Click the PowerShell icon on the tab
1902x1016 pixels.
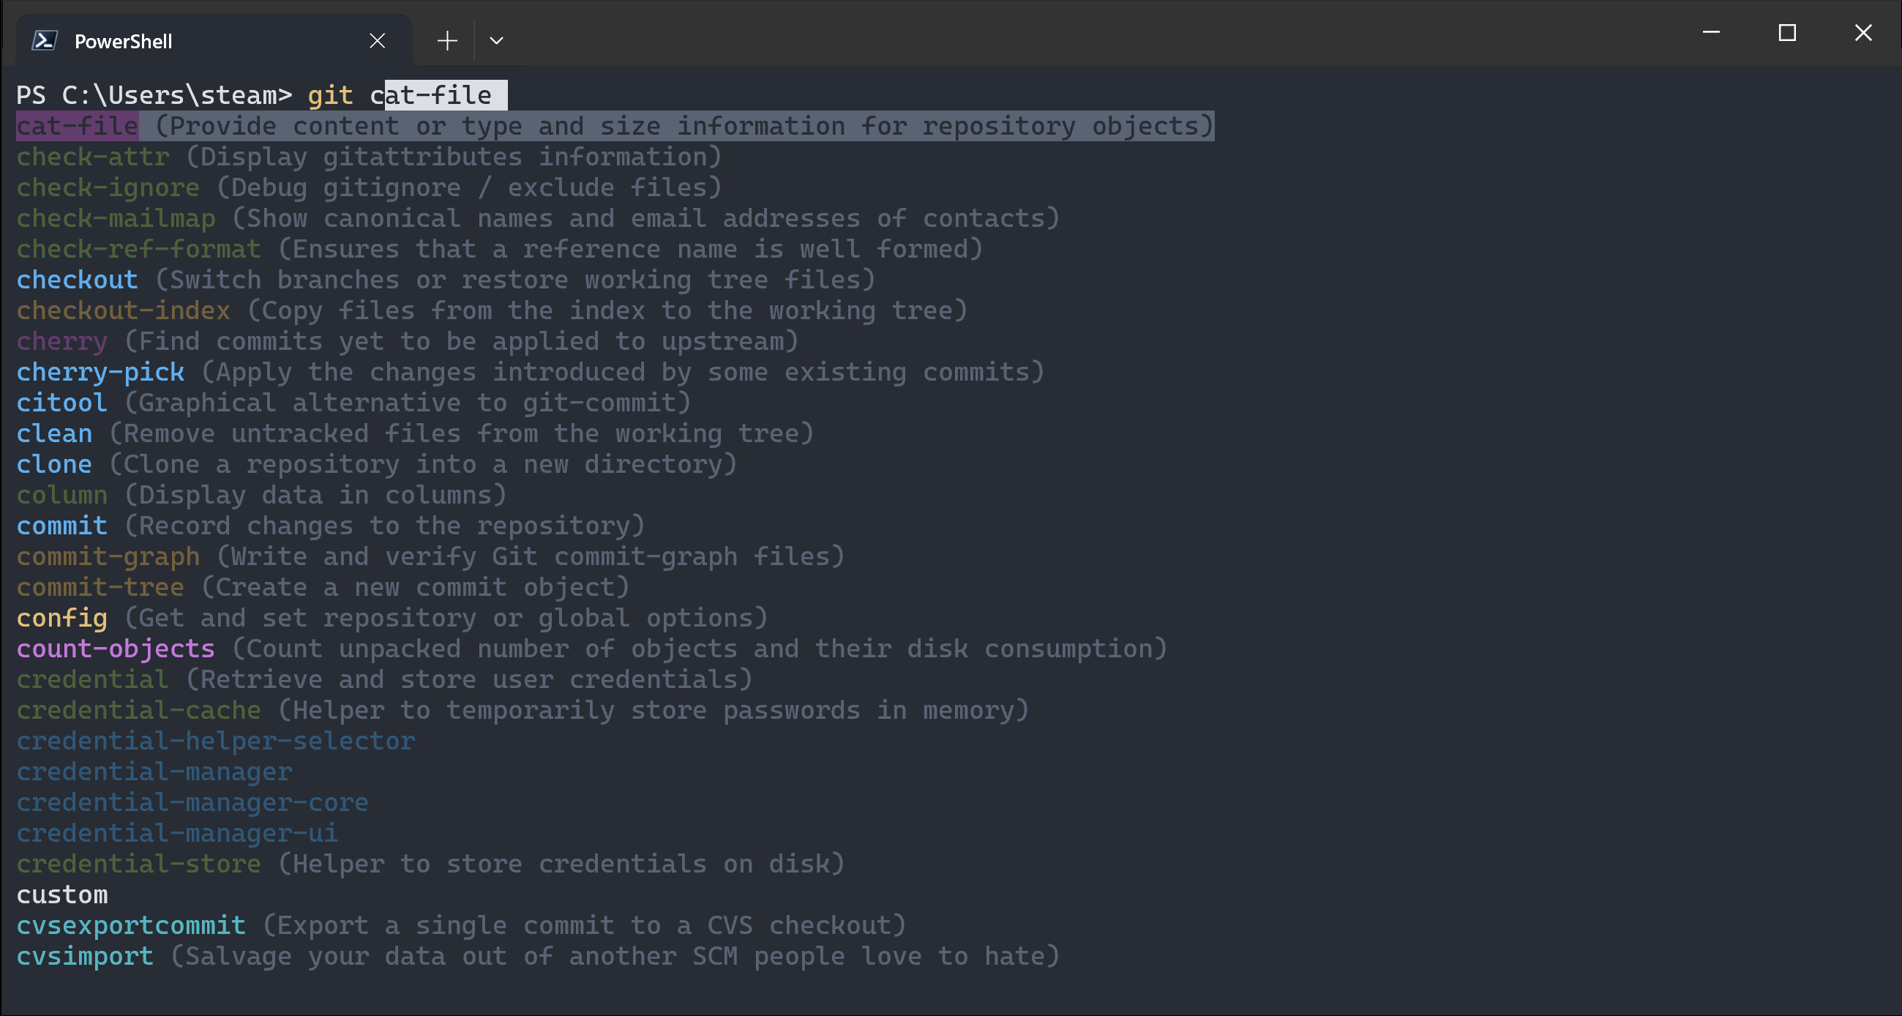(x=45, y=40)
